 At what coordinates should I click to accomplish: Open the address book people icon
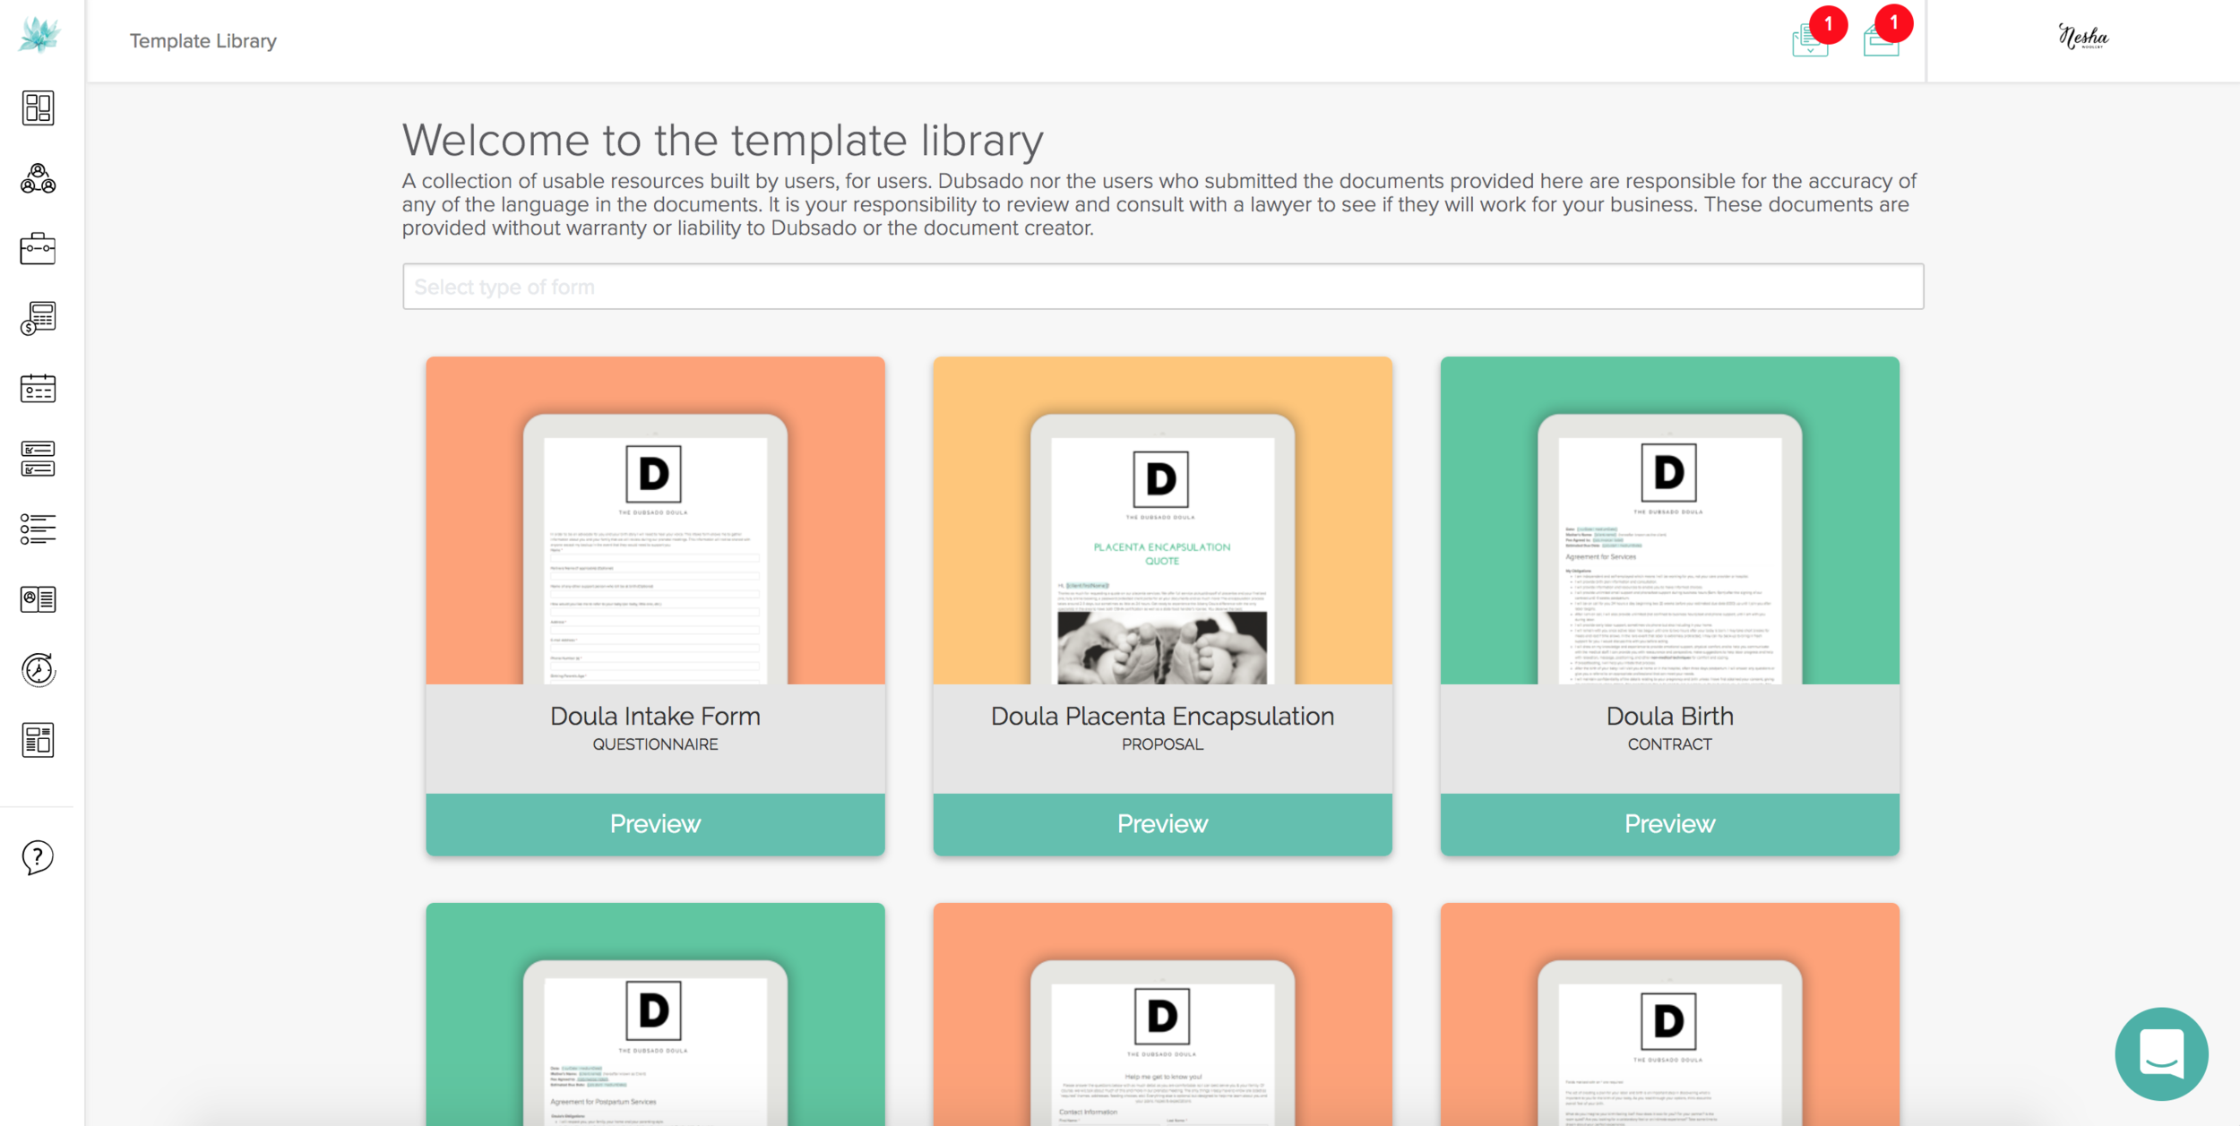[38, 178]
